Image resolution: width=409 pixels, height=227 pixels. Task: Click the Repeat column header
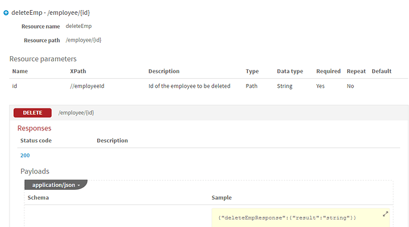click(x=356, y=71)
